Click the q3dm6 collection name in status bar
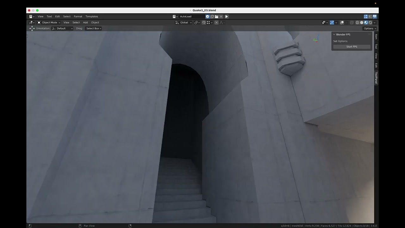Screen dimensions: 405x228 point(285,226)
